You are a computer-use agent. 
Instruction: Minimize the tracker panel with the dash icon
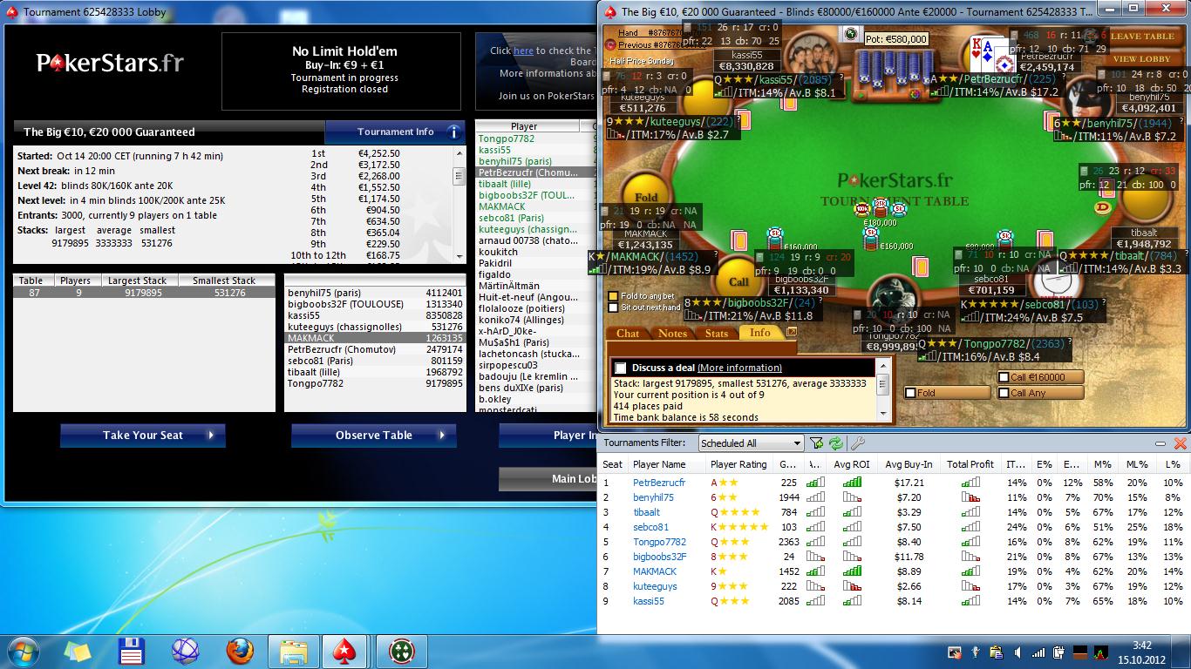pyautogui.click(x=1160, y=443)
